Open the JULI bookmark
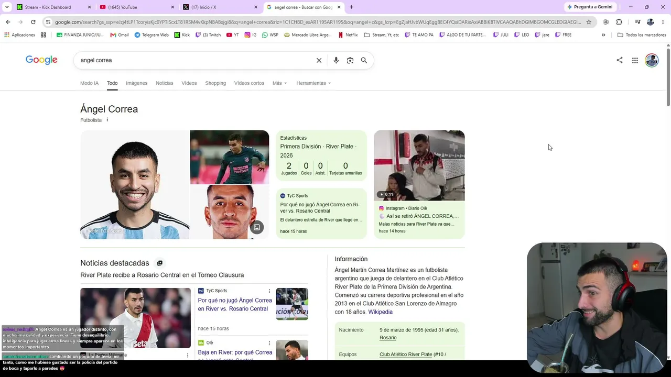This screenshot has width=671, height=377. (x=501, y=35)
